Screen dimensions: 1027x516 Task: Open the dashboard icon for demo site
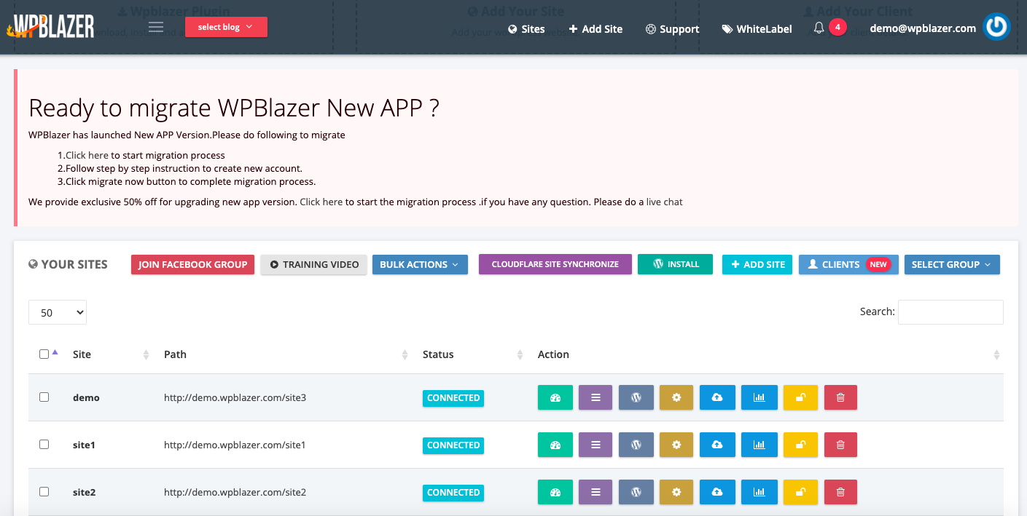pyautogui.click(x=555, y=397)
